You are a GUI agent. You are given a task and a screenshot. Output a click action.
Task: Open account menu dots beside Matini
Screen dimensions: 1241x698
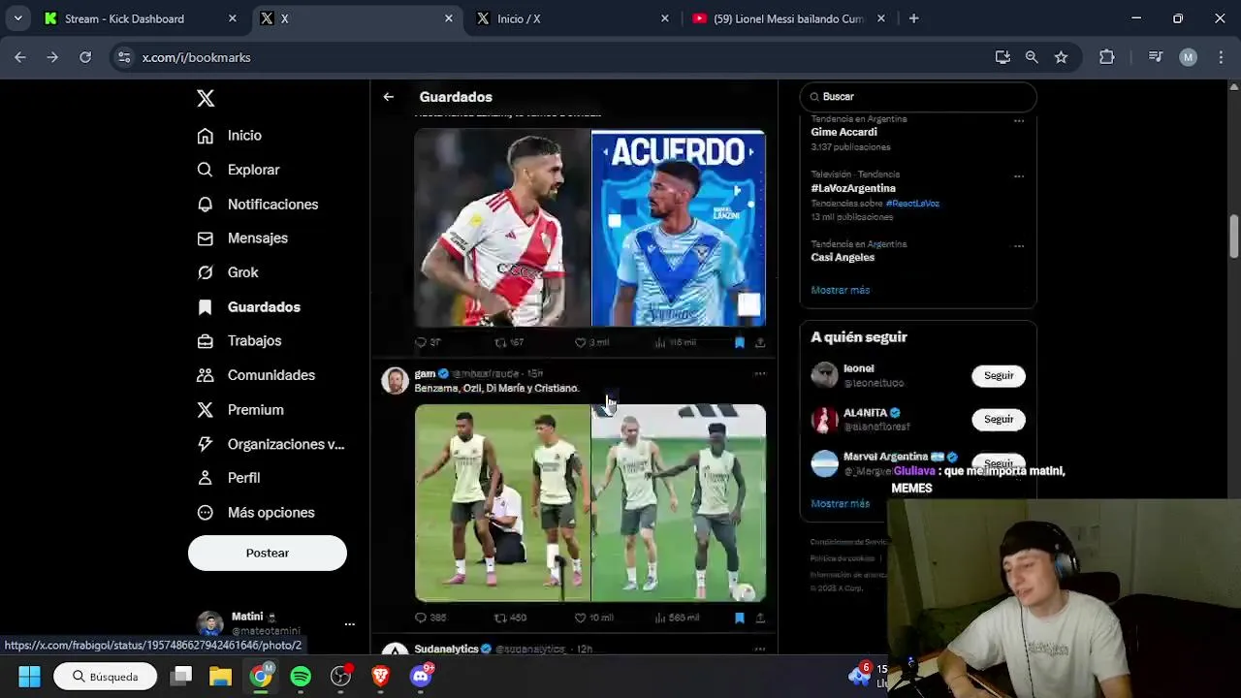350,624
